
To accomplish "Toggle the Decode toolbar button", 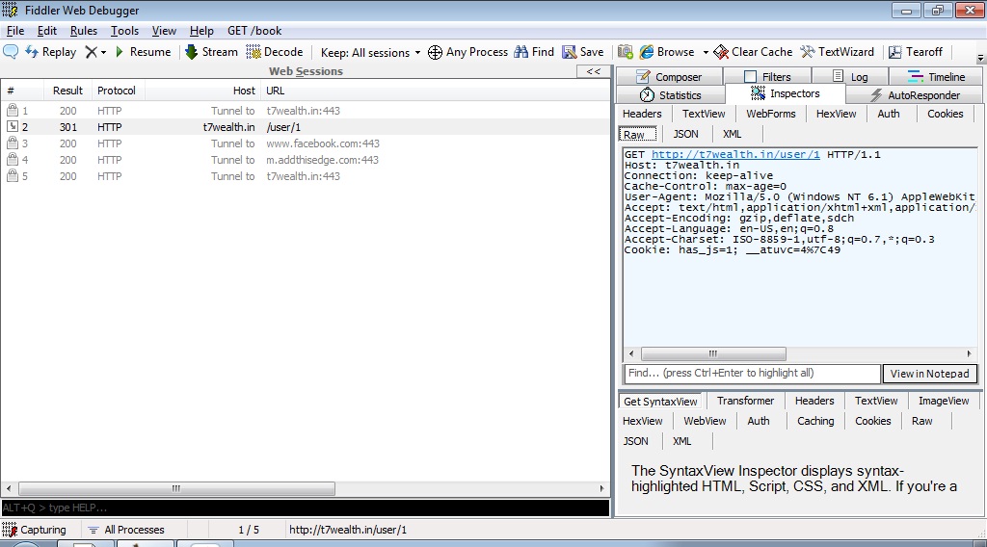I will (x=254, y=52).
